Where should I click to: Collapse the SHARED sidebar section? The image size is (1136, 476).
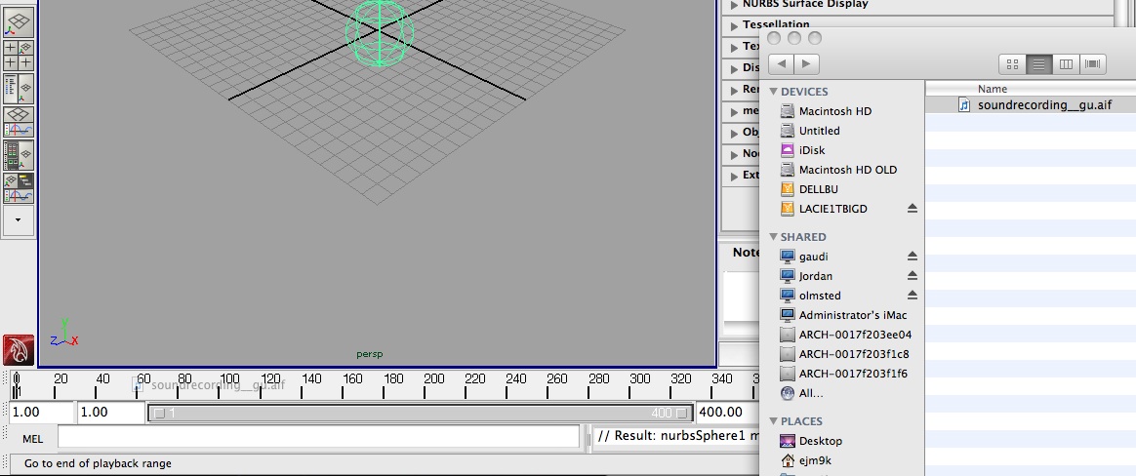(x=773, y=237)
